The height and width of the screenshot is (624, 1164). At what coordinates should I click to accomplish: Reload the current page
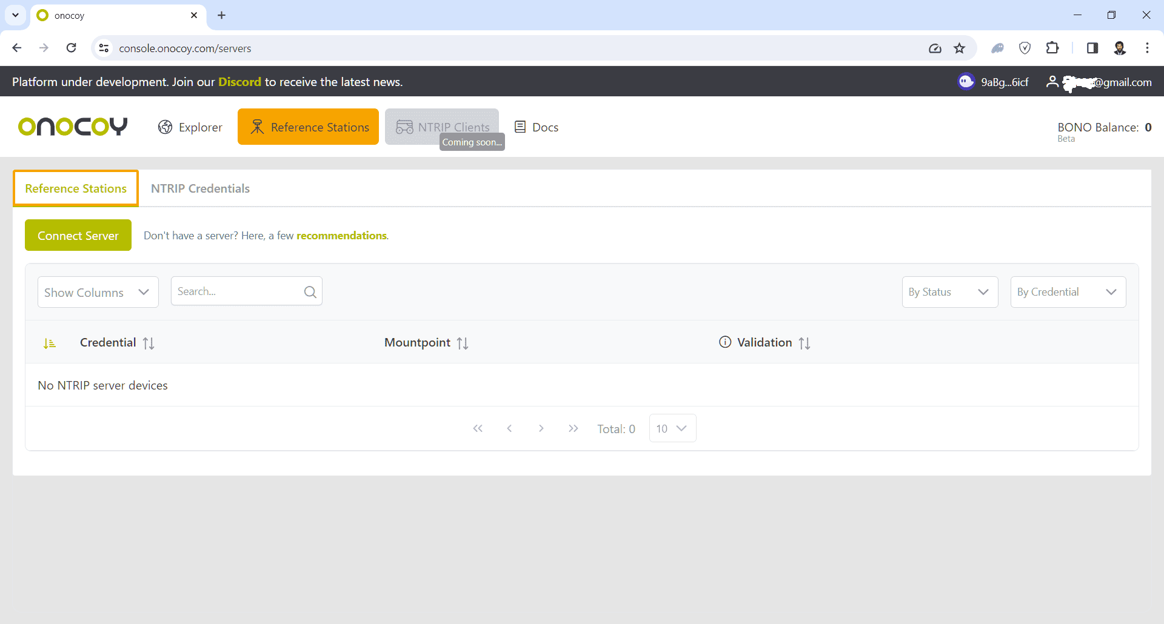pos(72,48)
